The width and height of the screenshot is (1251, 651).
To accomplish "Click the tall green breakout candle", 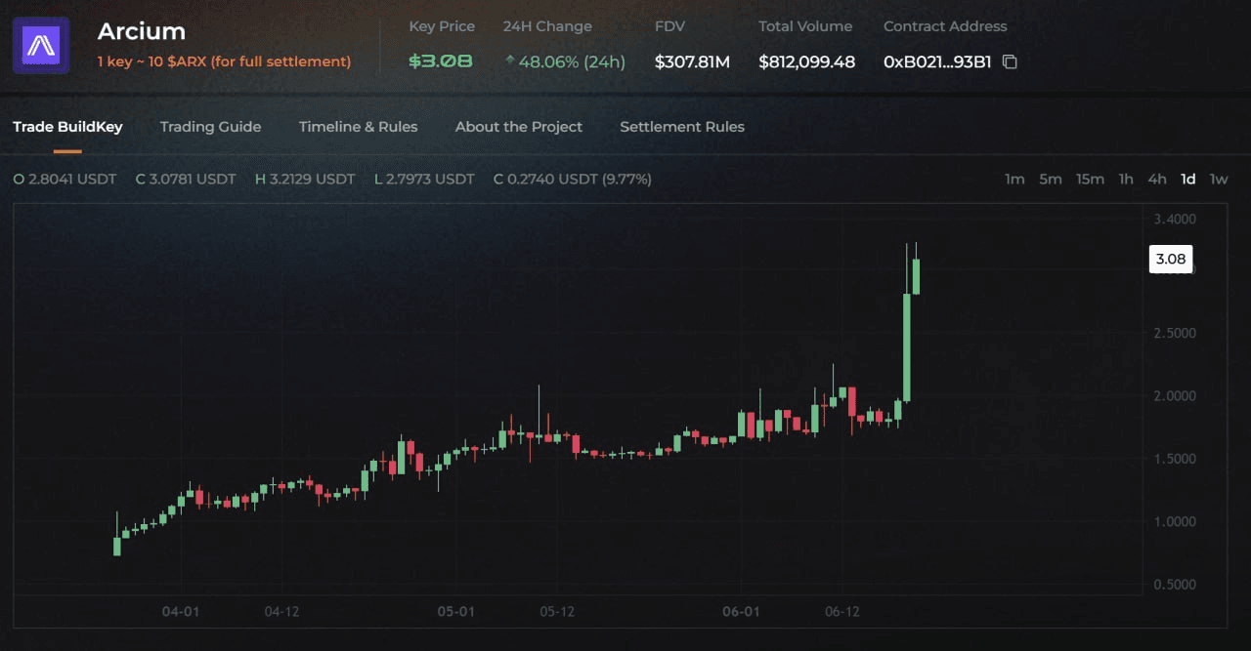I will [x=907, y=347].
